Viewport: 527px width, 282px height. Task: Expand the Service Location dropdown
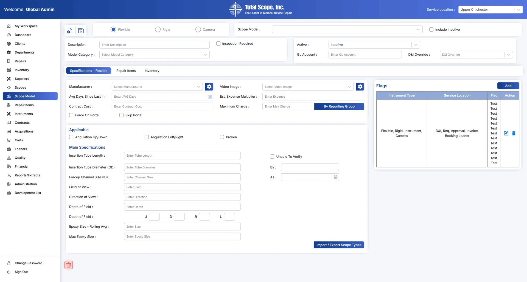(518, 10)
